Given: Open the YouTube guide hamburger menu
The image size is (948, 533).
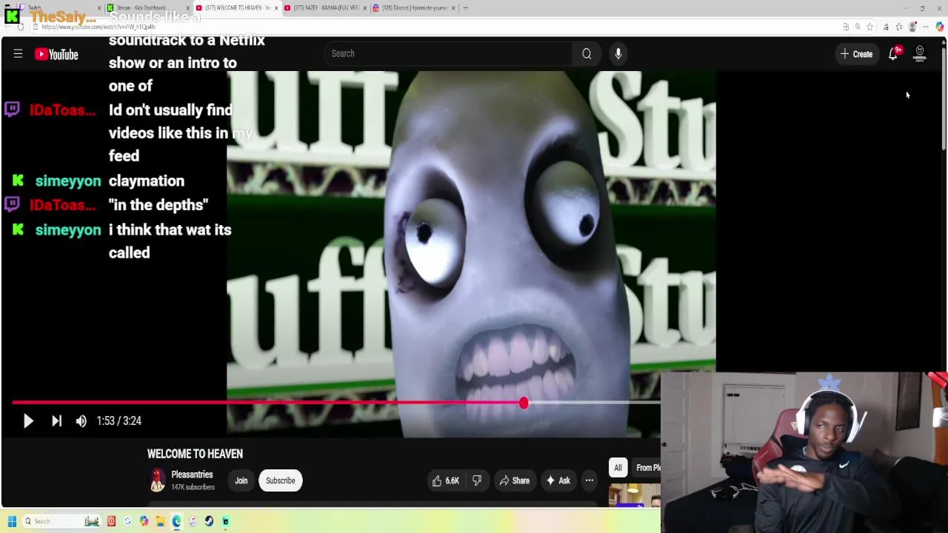Looking at the screenshot, I should pyautogui.click(x=18, y=53).
